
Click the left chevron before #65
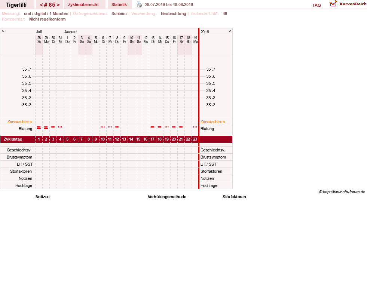[x=41, y=5]
